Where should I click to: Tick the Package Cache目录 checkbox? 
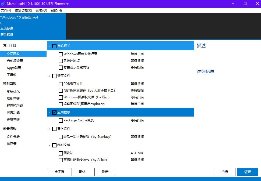[x=61, y=120]
